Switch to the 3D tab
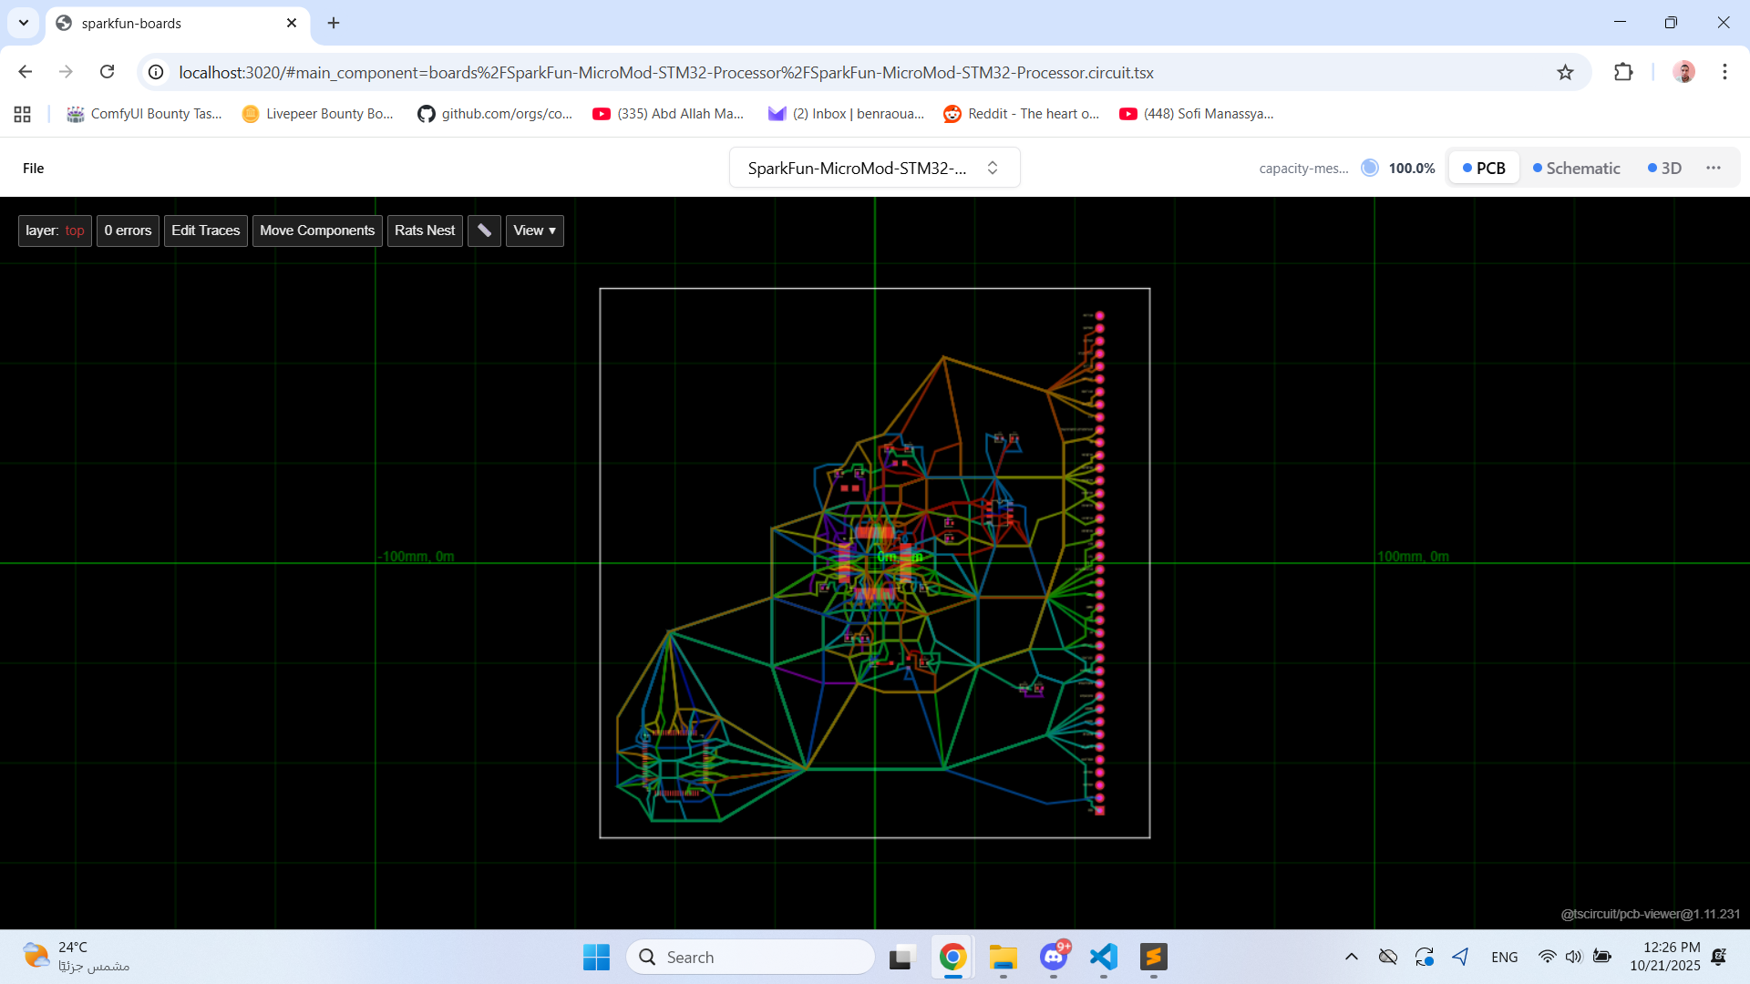Viewport: 1750px width, 984px height. pyautogui.click(x=1664, y=168)
